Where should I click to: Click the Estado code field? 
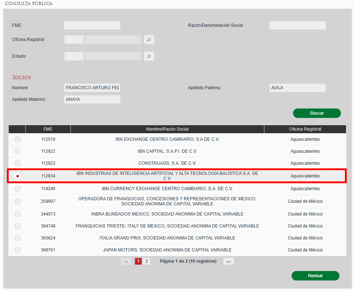74,56
